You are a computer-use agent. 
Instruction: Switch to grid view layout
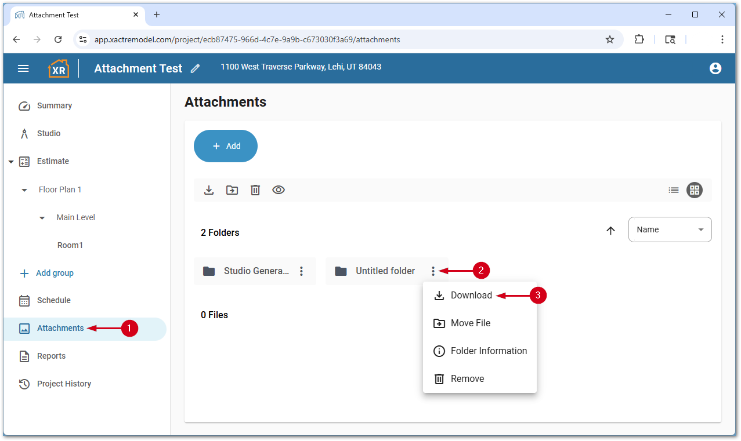(x=695, y=190)
